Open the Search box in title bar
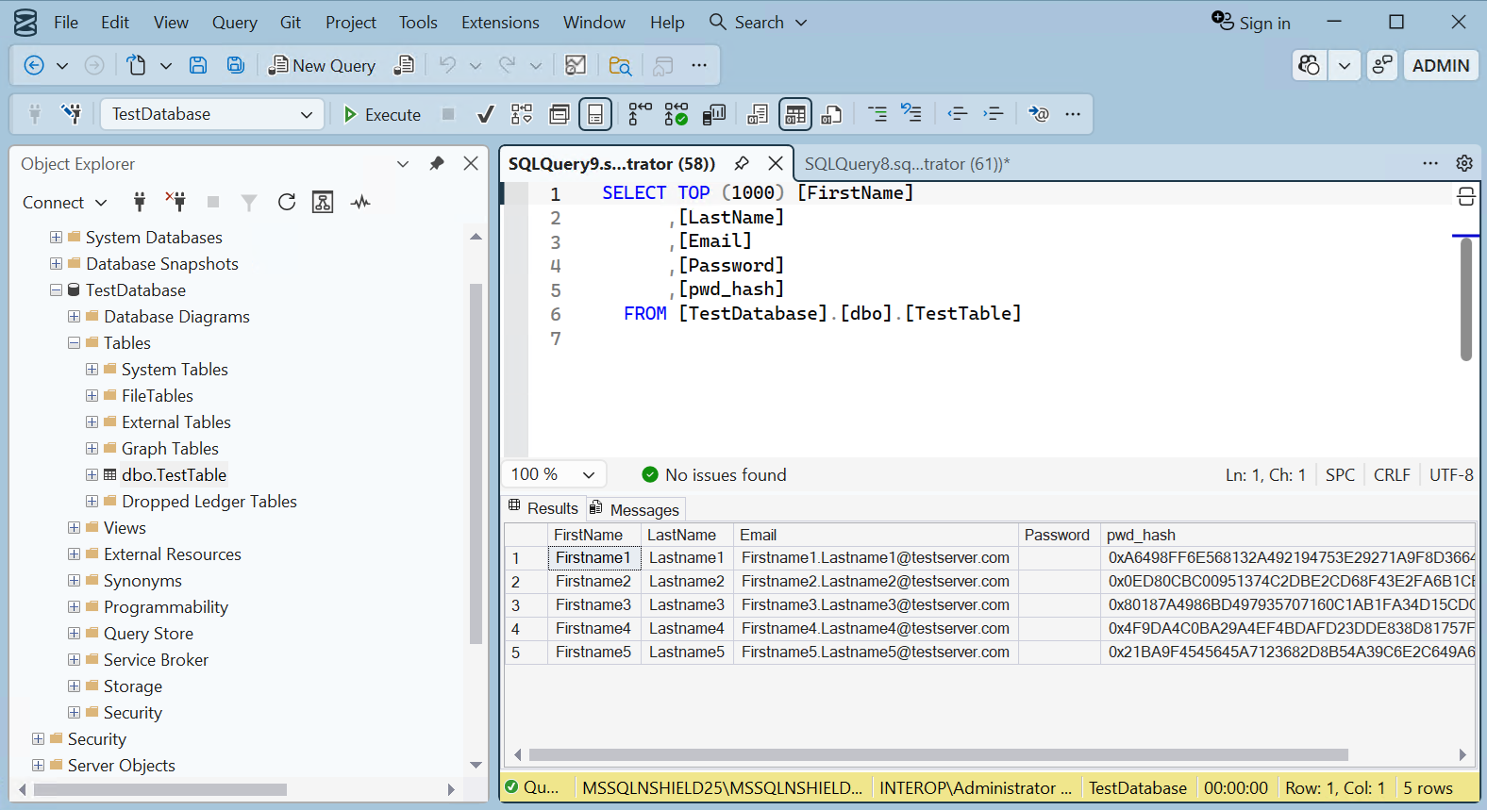 click(x=759, y=22)
